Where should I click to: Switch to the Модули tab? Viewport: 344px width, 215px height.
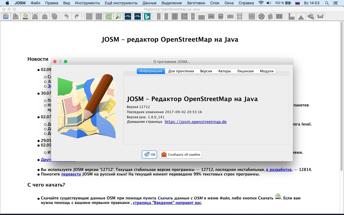point(266,71)
